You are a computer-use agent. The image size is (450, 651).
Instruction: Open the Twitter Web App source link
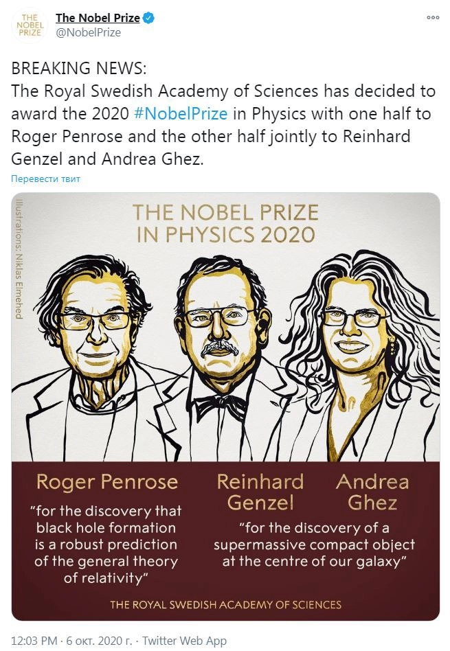pos(184,640)
